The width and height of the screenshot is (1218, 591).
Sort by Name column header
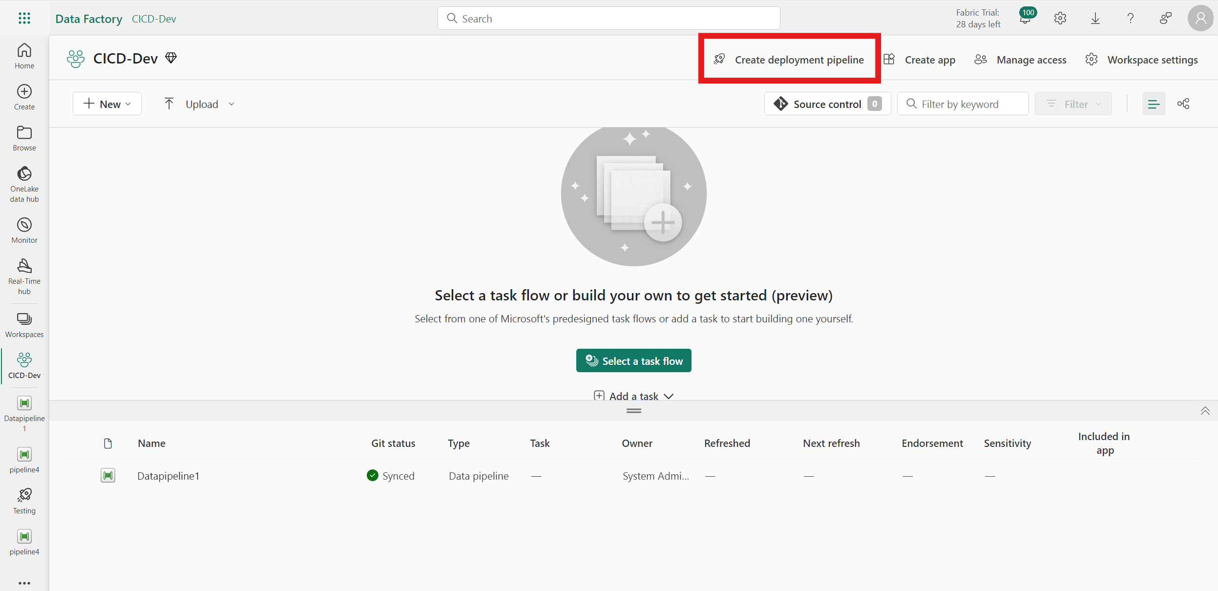[x=151, y=443]
